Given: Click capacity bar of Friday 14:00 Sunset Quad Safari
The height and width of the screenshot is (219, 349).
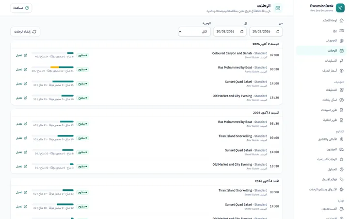Looking at the screenshot, I should pyautogui.click(x=52, y=82).
